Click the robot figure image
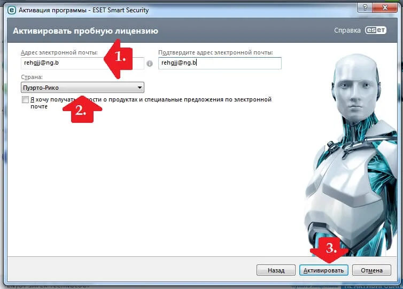 pyautogui.click(x=352, y=154)
